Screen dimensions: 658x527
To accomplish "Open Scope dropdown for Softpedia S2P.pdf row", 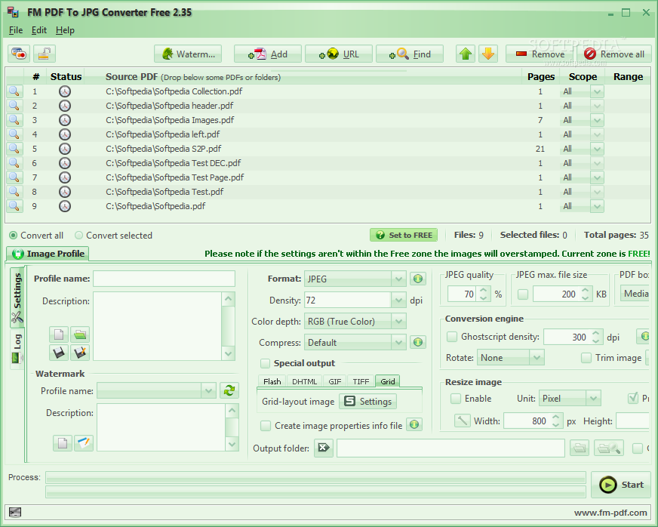I will coord(597,148).
